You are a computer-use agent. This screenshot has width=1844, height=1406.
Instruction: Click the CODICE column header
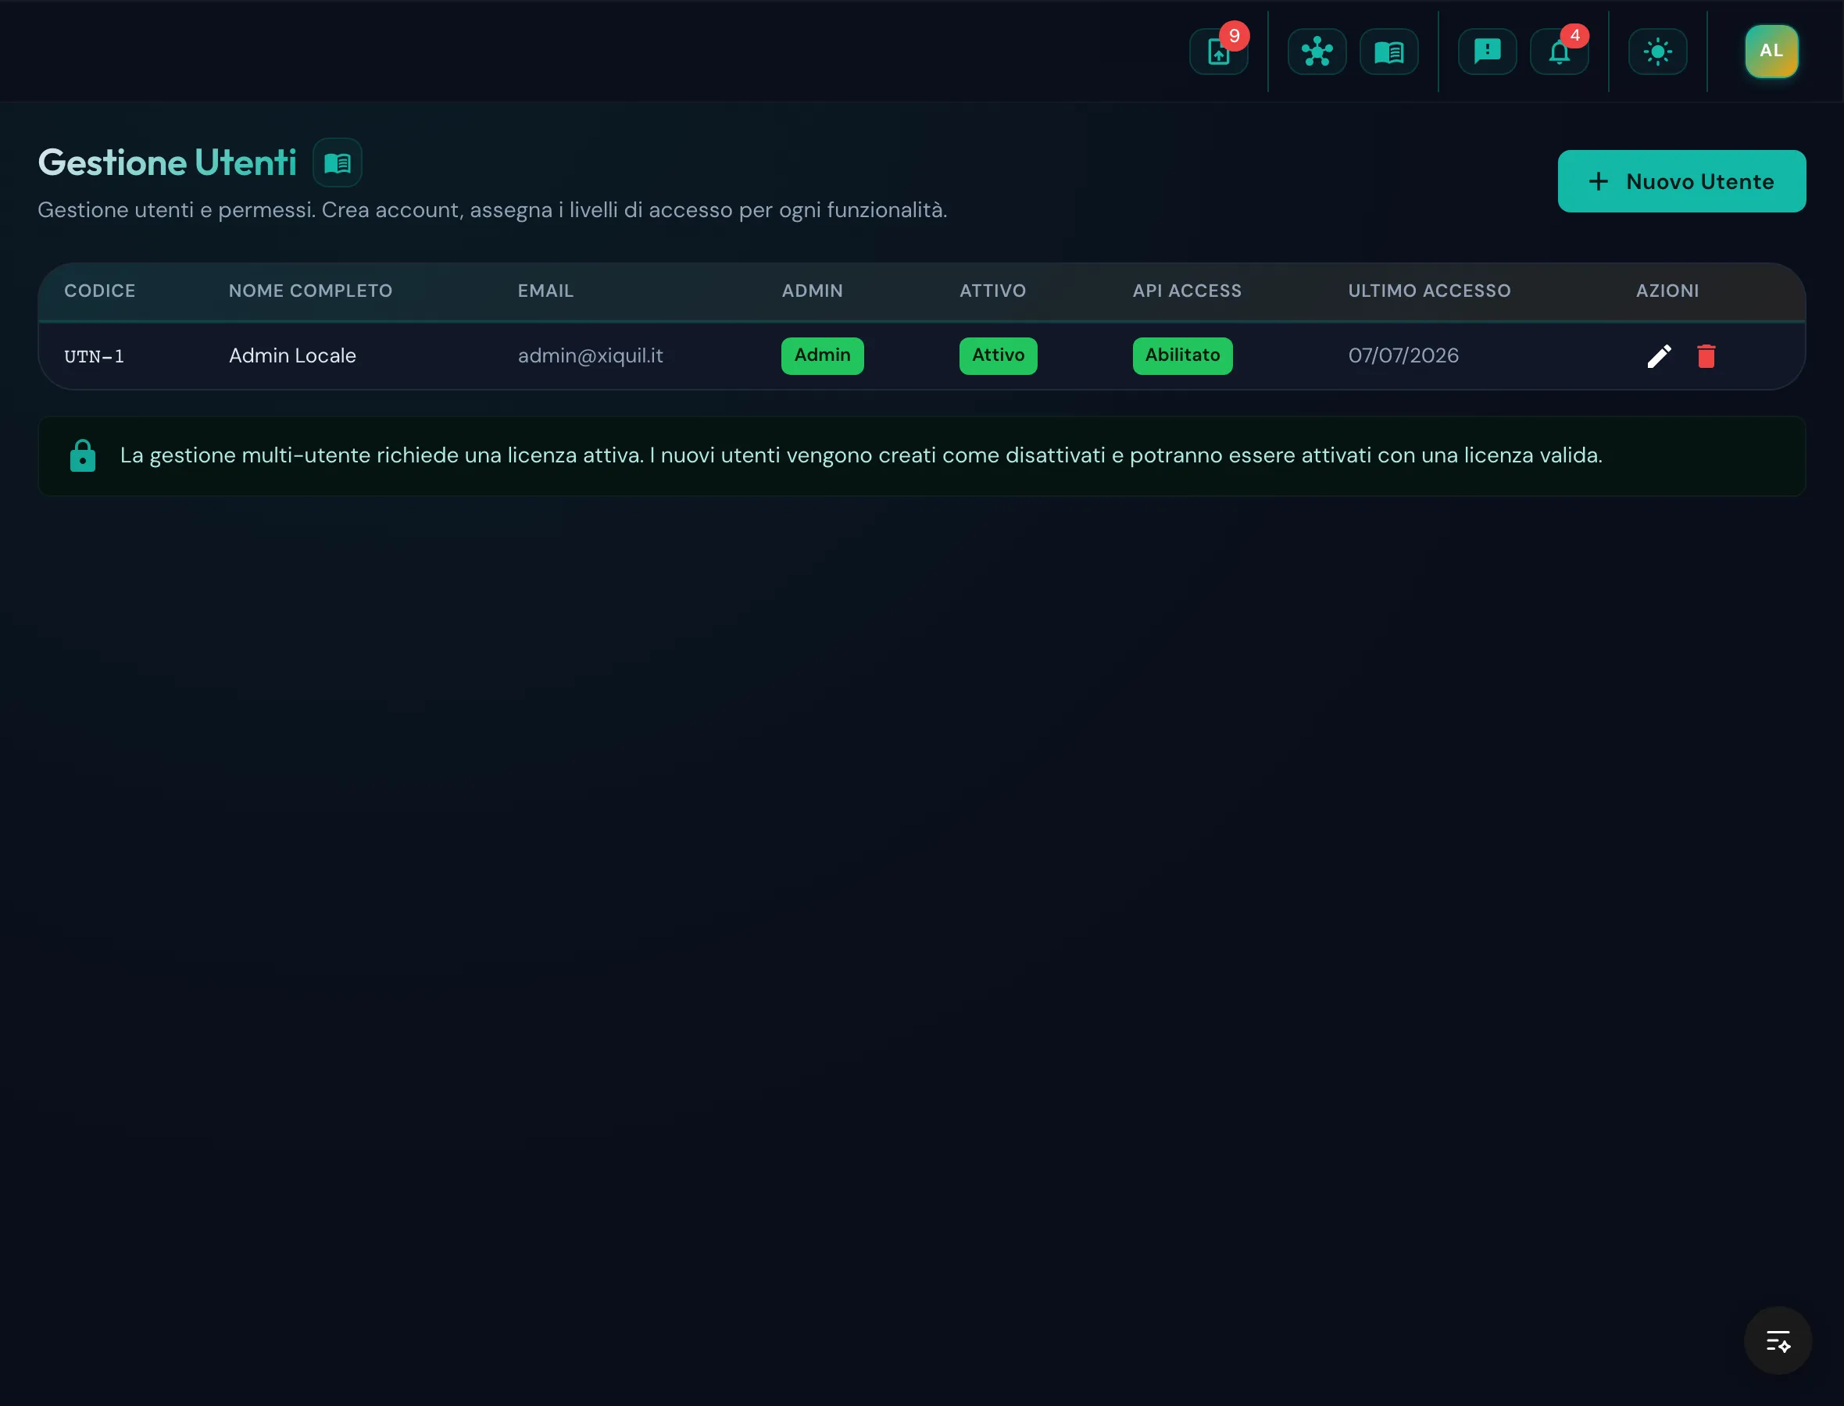[99, 291]
